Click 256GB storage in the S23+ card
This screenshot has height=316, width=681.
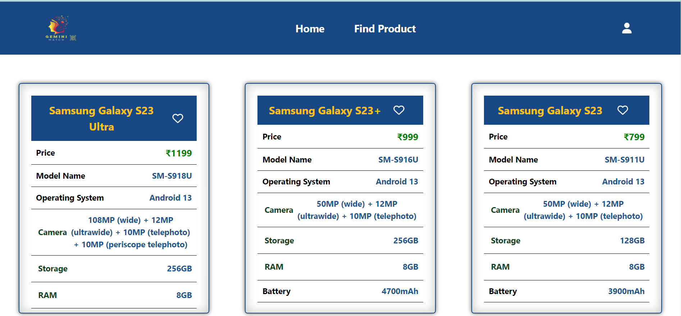point(406,241)
